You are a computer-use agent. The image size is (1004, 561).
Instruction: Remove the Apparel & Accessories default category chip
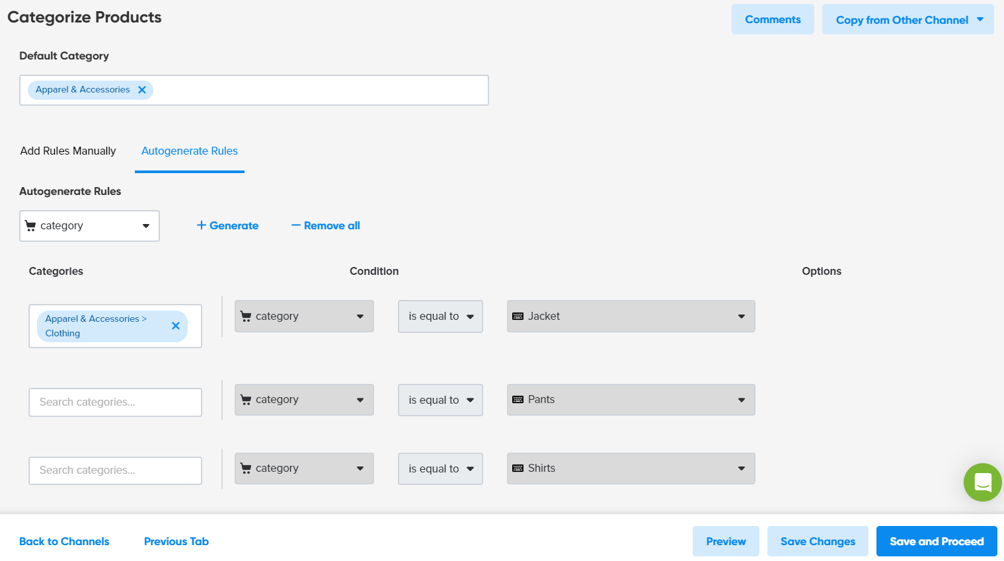[x=142, y=90]
